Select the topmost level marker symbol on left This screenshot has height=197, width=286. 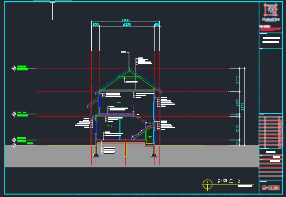tap(14, 68)
